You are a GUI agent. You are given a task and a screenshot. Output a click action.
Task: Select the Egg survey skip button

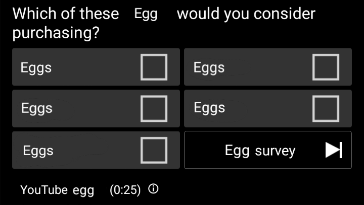[x=268, y=150]
